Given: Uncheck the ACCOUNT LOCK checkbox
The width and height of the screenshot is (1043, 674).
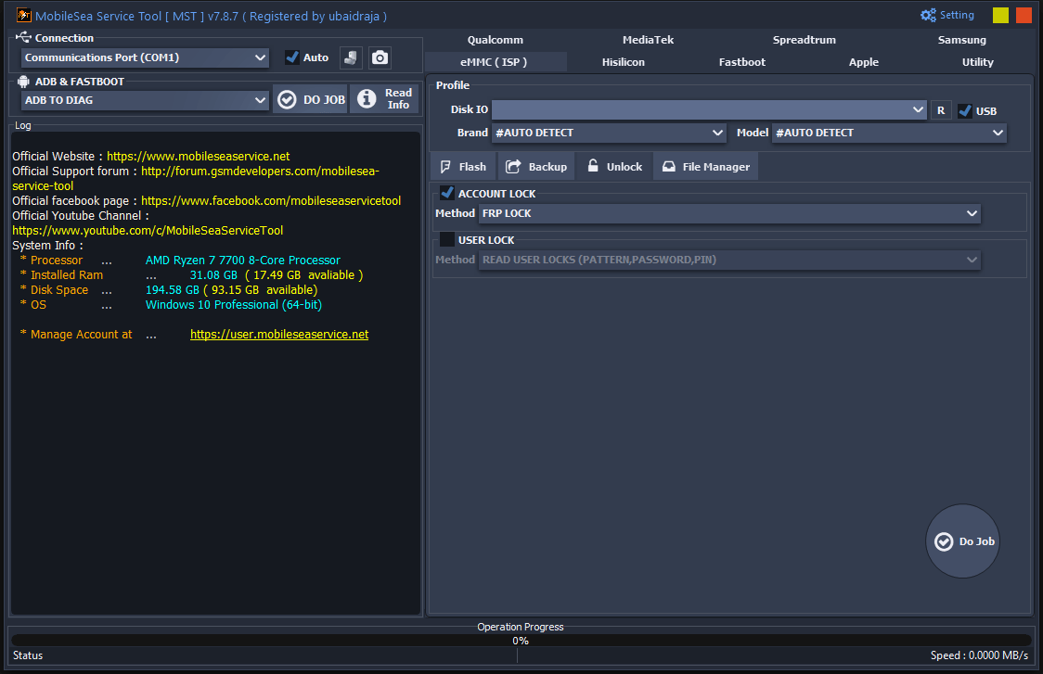Looking at the screenshot, I should tap(446, 193).
